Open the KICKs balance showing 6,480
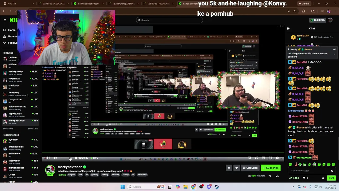The image size is (339, 191). pos(295,178)
